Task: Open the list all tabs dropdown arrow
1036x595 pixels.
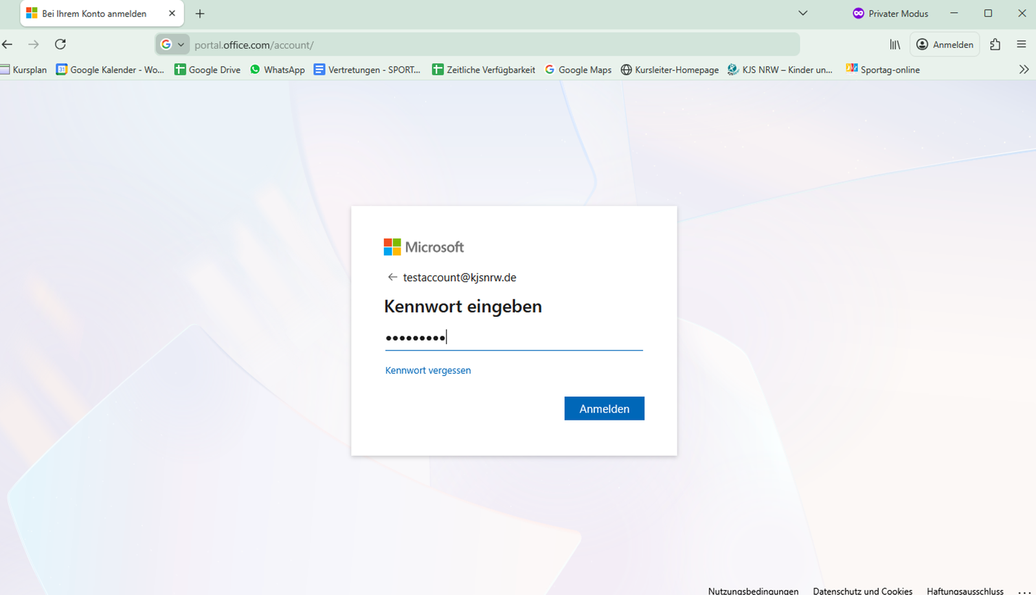Action: point(803,13)
